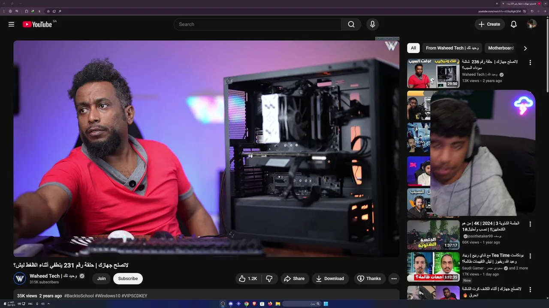Bookmark this page with star icon

(48, 11)
